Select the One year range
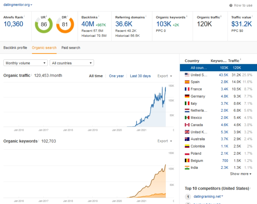Viewport: 257px width, 204px height. 116,76
